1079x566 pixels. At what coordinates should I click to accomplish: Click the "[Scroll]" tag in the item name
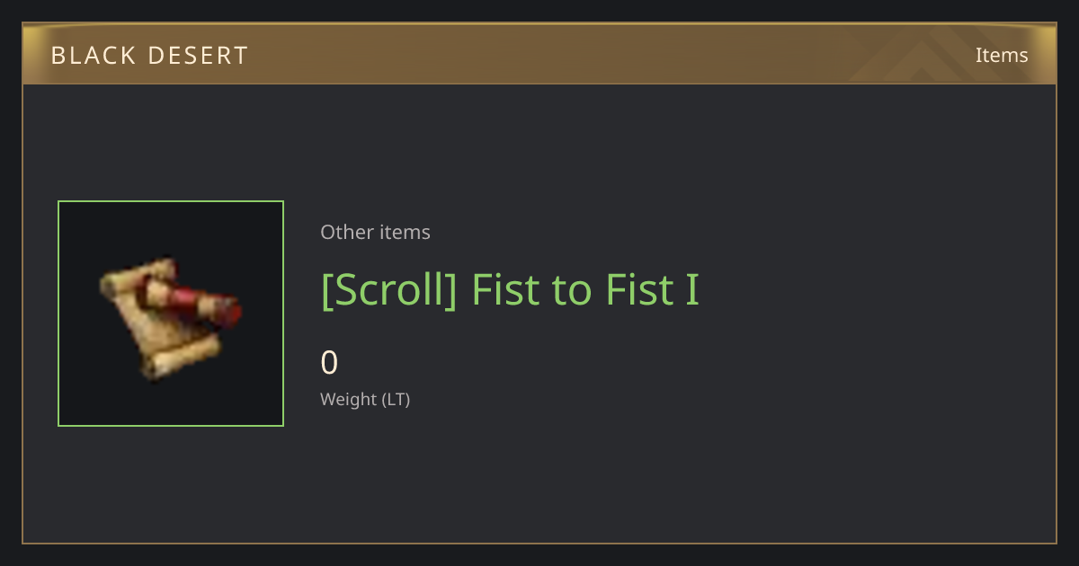[x=389, y=289]
